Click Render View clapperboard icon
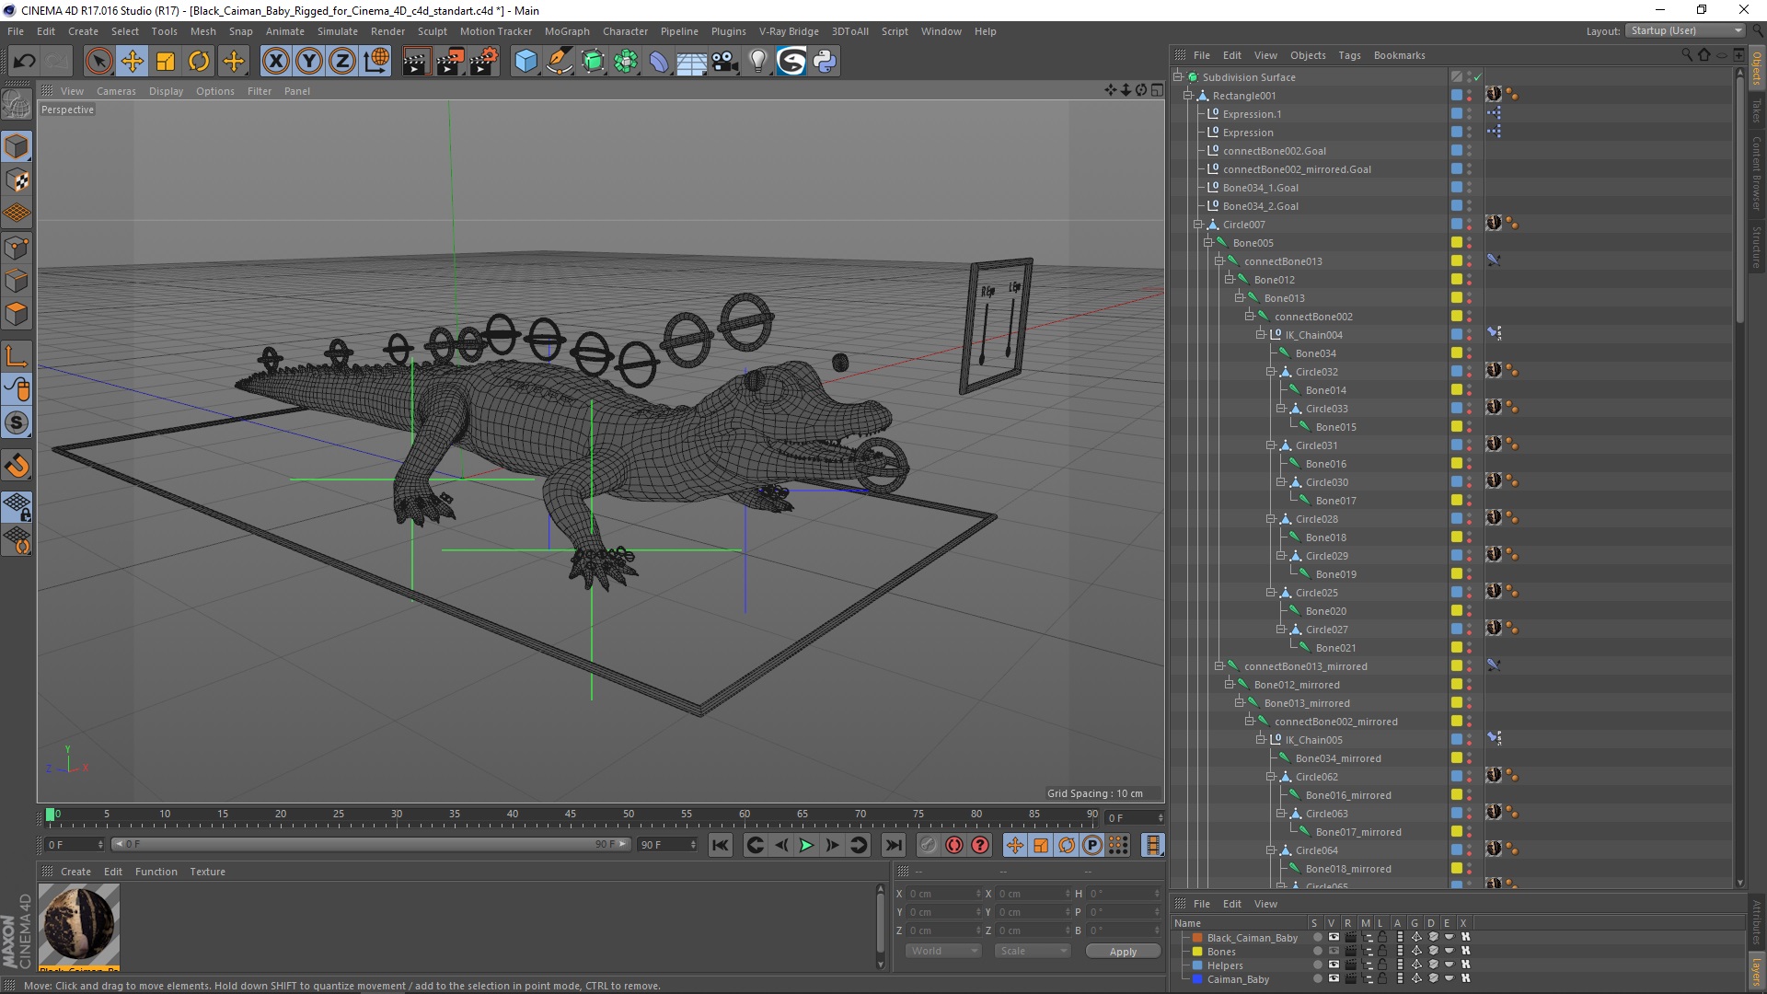This screenshot has width=1767, height=994. click(416, 62)
